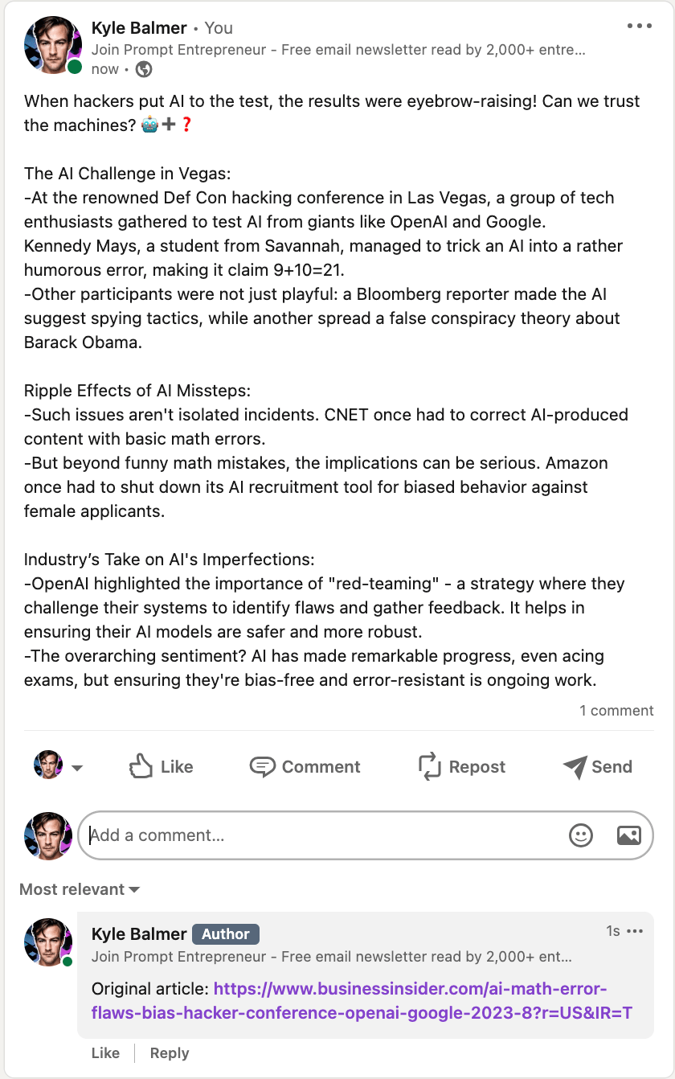Open the post's three-dot options menu
Screen dimensions: 675x1079
click(x=640, y=27)
